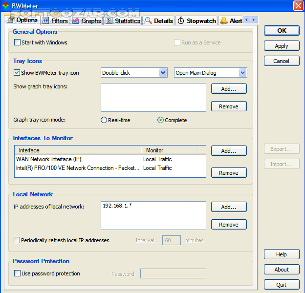Click the Graphs tab chart icon
Screen dimensions: 305x293
pyautogui.click(x=76, y=21)
